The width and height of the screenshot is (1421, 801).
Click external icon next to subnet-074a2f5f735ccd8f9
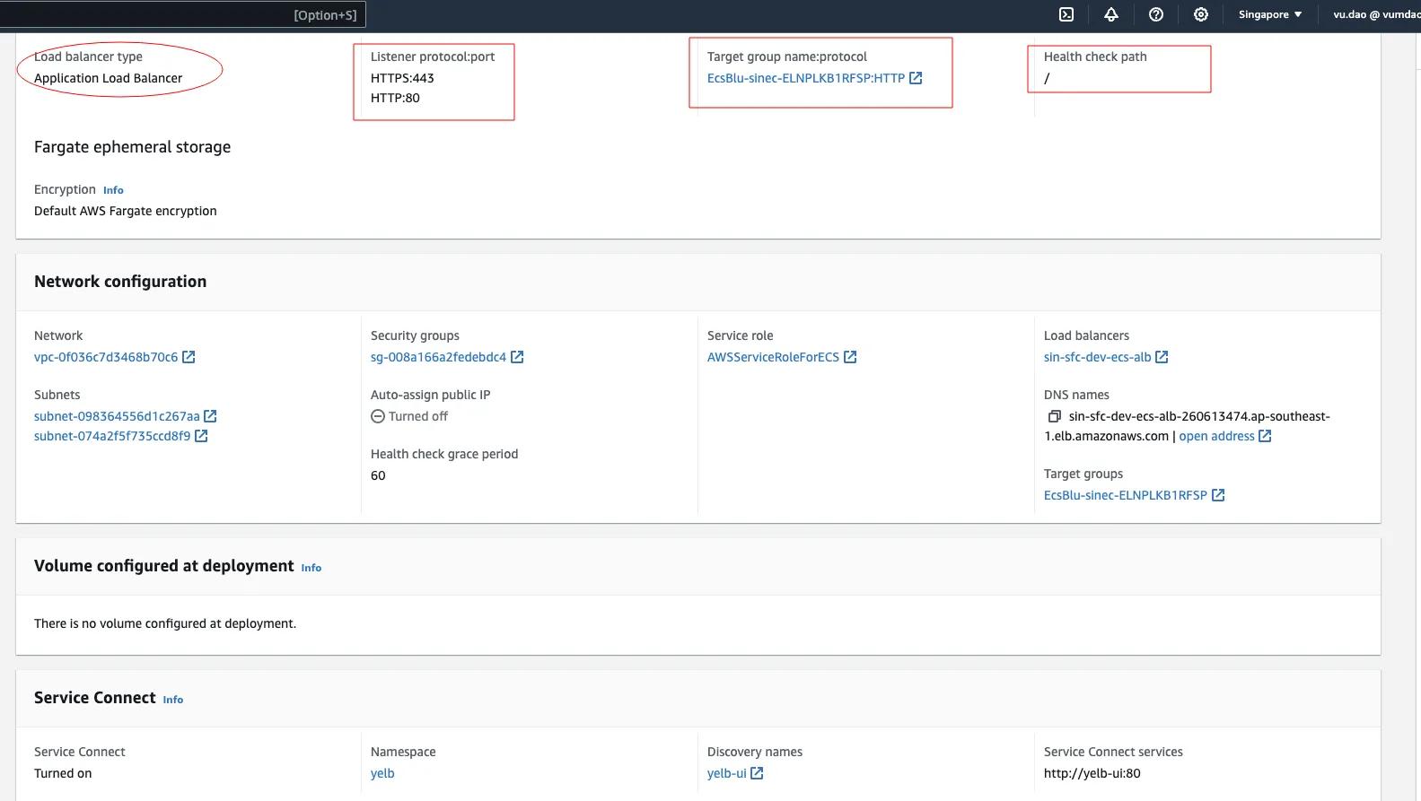tap(201, 436)
